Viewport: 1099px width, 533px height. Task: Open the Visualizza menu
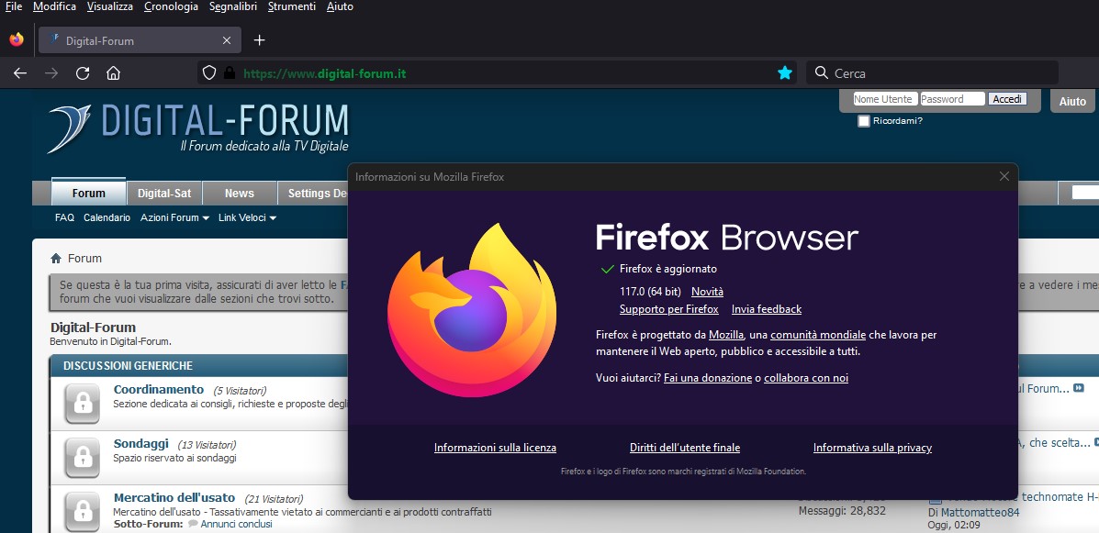pyautogui.click(x=110, y=6)
